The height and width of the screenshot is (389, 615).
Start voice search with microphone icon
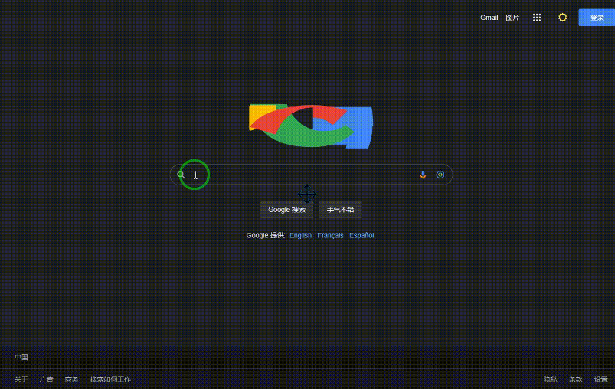423,174
